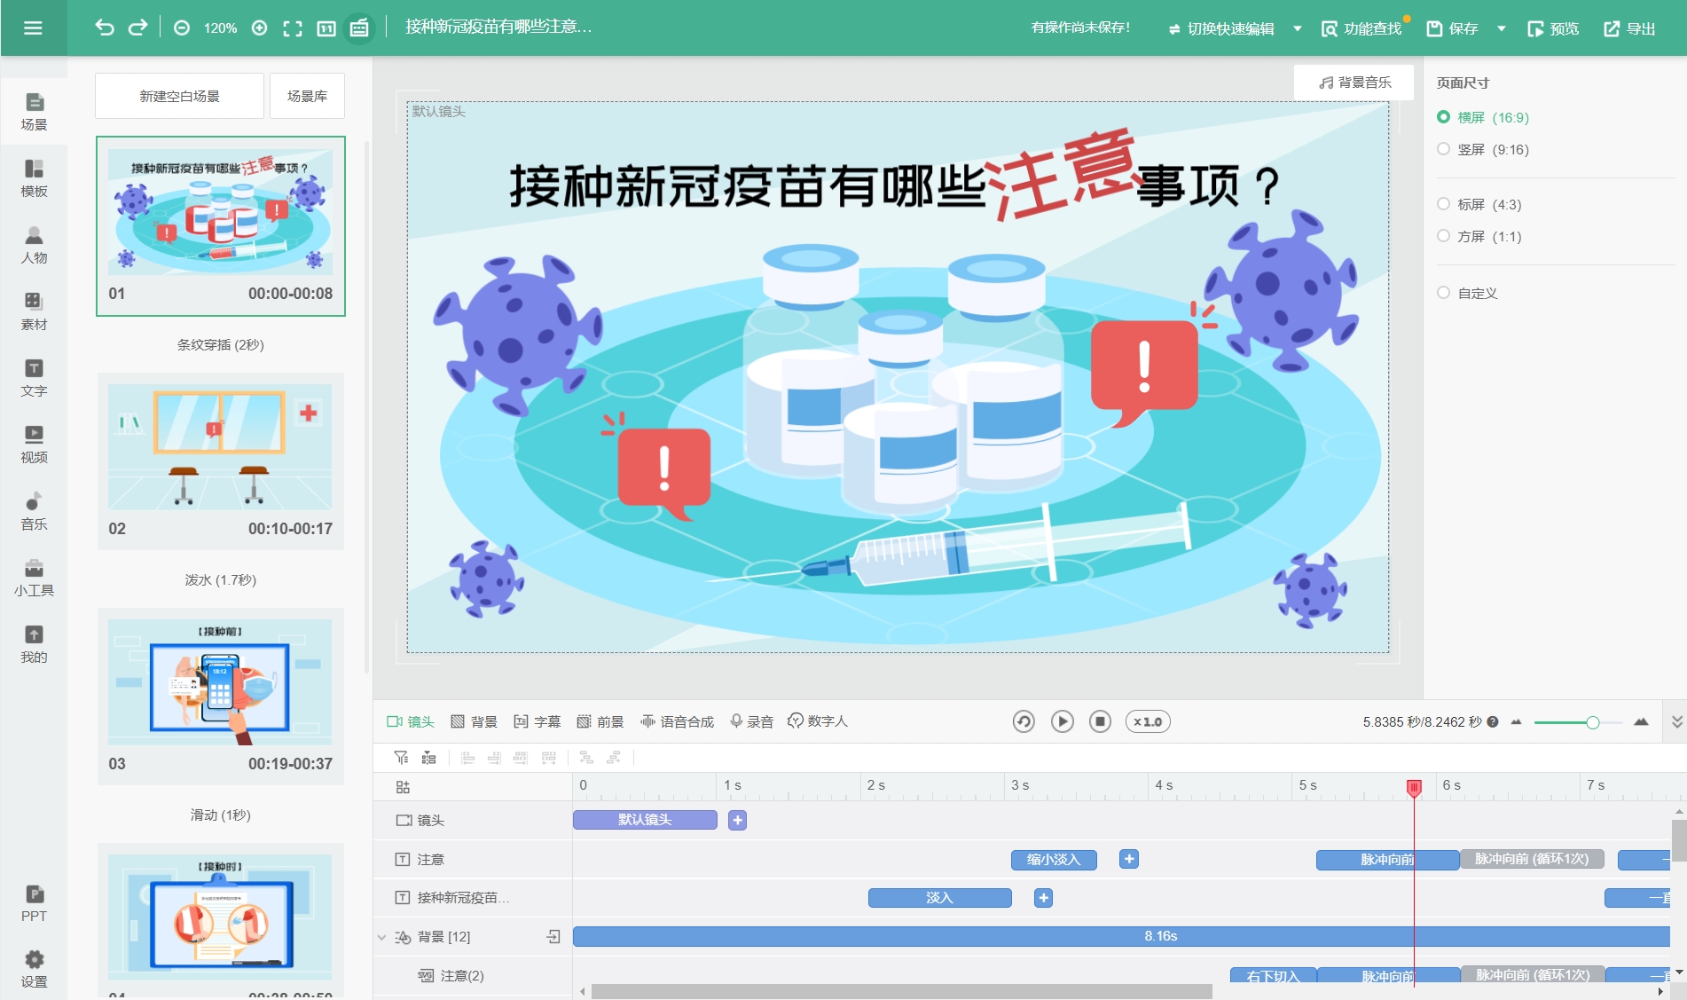
Task: Switch to the 字幕 timeline tab
Action: (x=537, y=721)
